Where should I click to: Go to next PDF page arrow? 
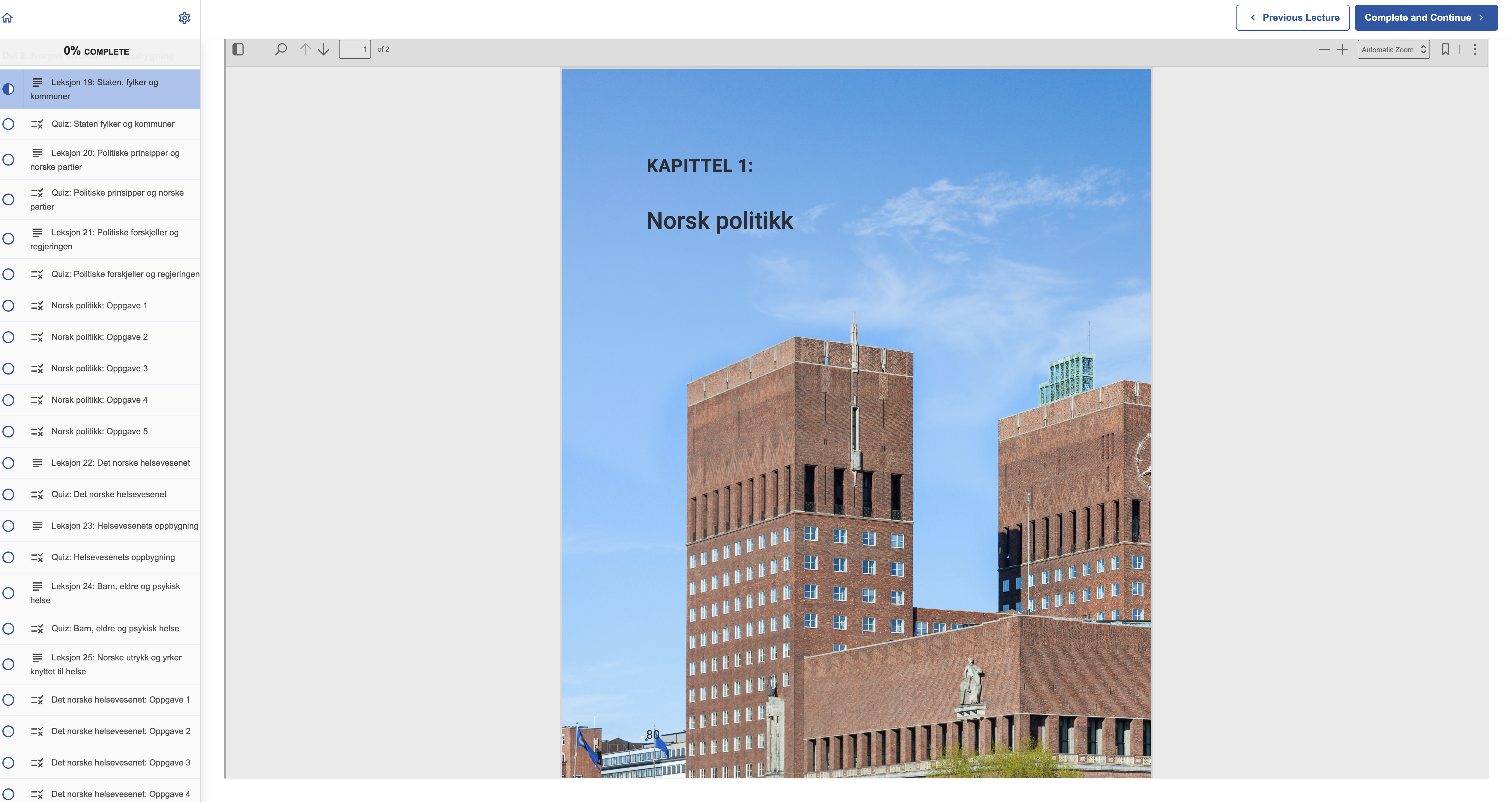(x=324, y=49)
